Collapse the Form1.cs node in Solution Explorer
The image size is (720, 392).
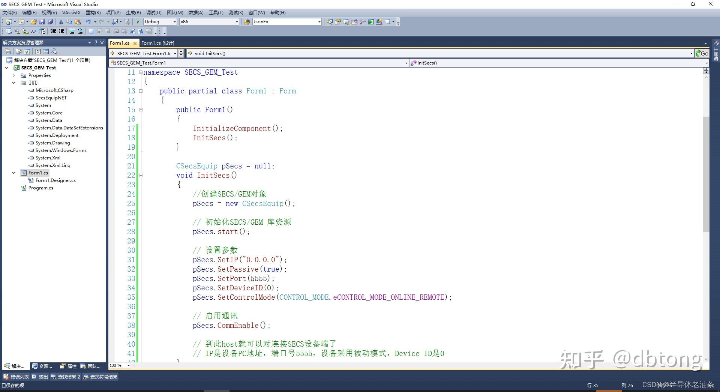[x=13, y=173]
